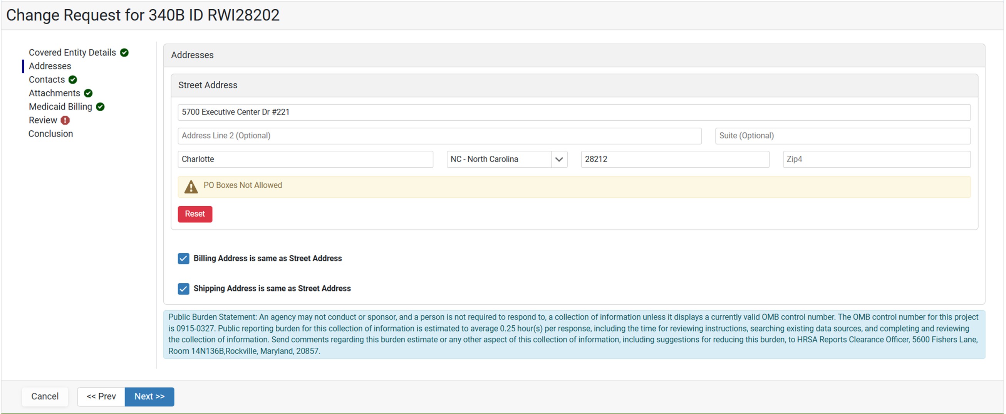Click green checkmark next to Attachments
Screen dimensions: 1006x414
[x=88, y=93]
